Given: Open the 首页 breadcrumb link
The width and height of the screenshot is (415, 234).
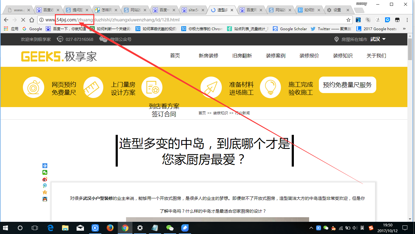Looking at the screenshot, I should [201, 113].
